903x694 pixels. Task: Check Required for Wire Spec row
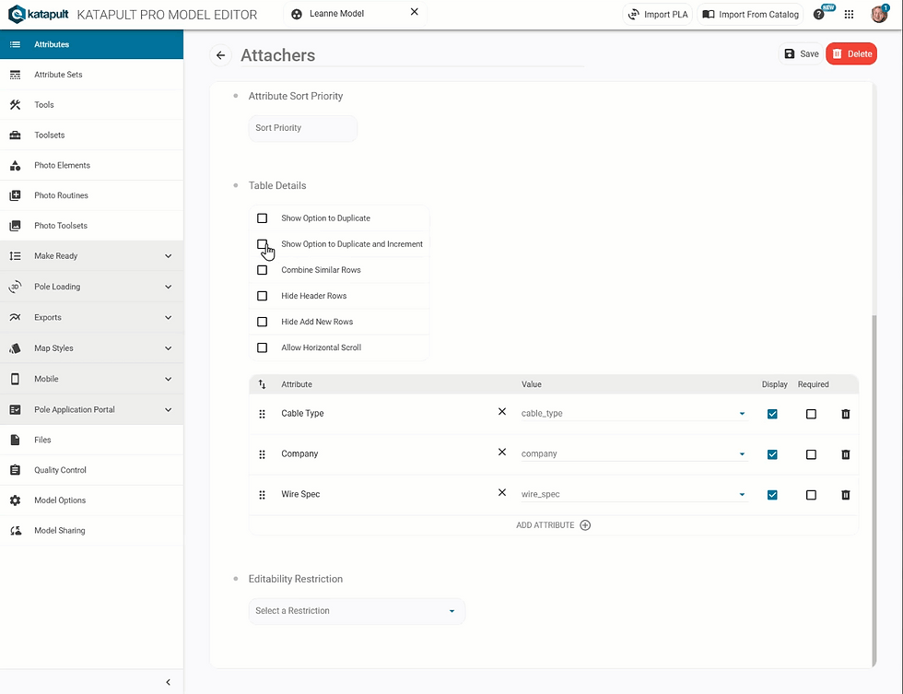811,495
